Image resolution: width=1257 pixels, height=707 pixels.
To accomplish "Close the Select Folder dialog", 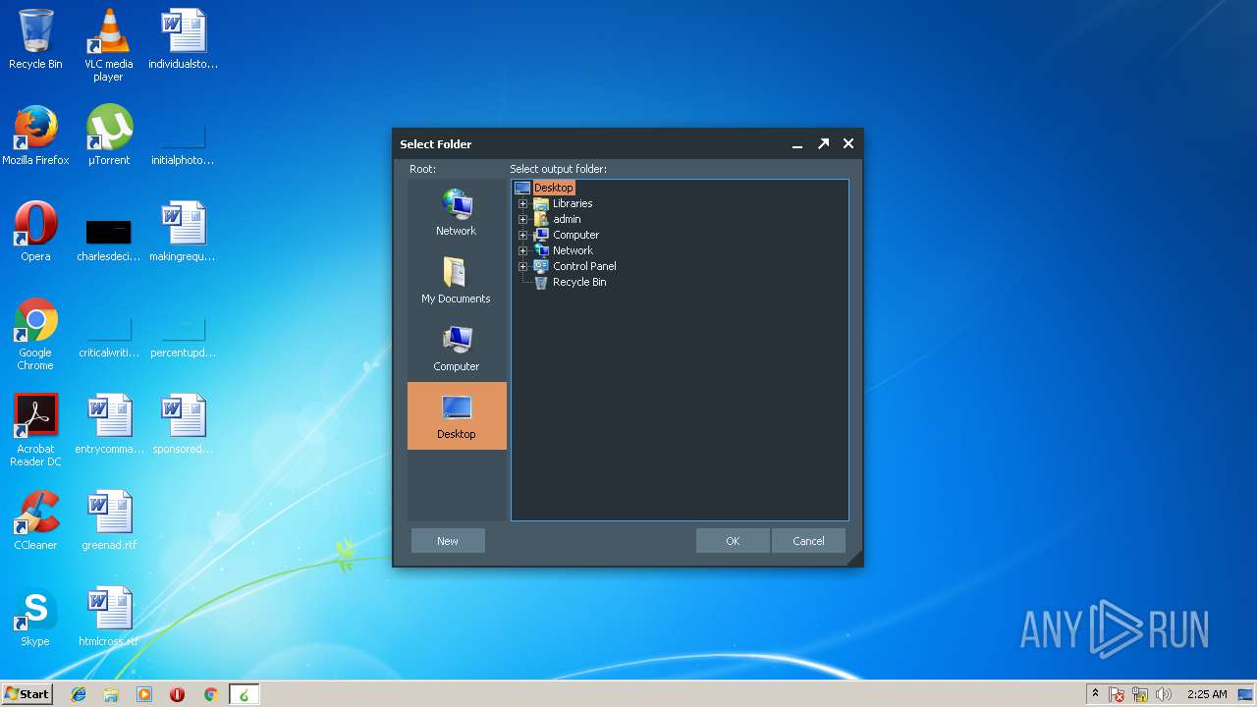I will tap(848, 144).
